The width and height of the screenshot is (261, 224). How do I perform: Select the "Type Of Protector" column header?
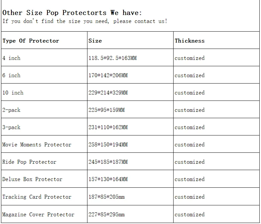click(x=31, y=41)
